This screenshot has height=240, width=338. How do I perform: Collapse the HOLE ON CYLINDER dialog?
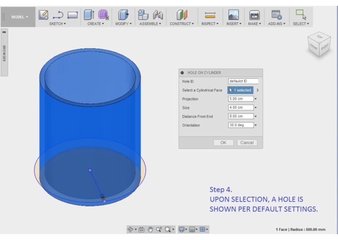[182, 73]
